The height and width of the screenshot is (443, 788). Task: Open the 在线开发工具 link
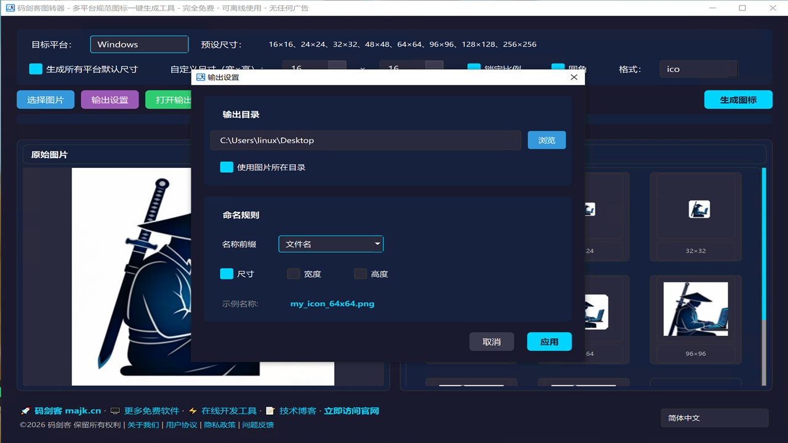click(x=229, y=411)
